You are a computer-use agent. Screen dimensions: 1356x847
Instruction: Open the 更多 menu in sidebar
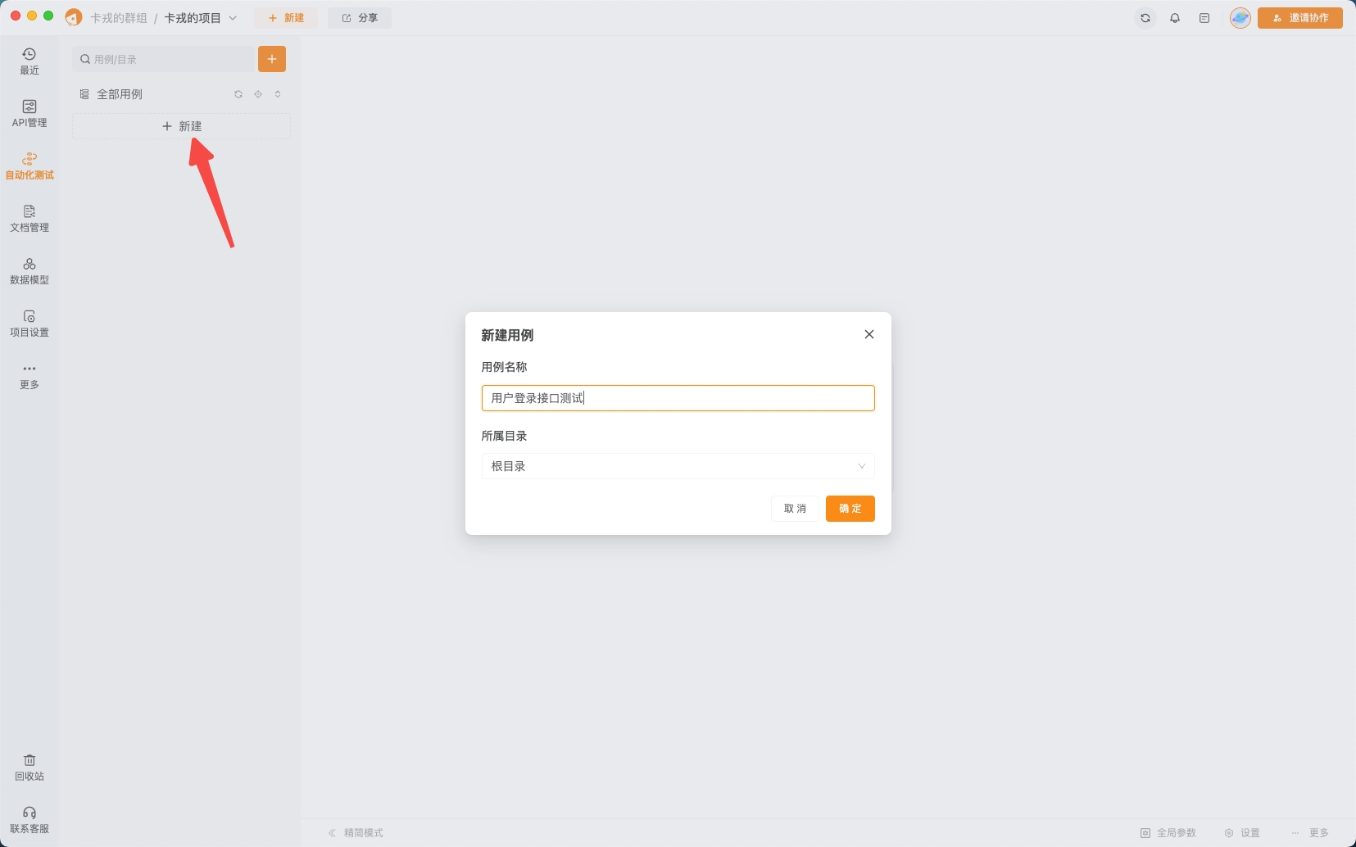coord(29,375)
